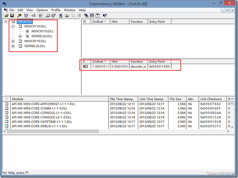Sort exports list by Function column header

138,62
